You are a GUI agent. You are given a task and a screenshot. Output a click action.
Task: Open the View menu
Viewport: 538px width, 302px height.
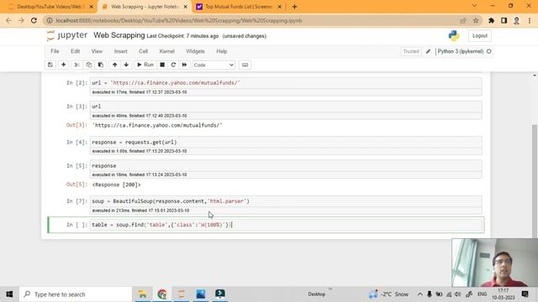pos(97,51)
